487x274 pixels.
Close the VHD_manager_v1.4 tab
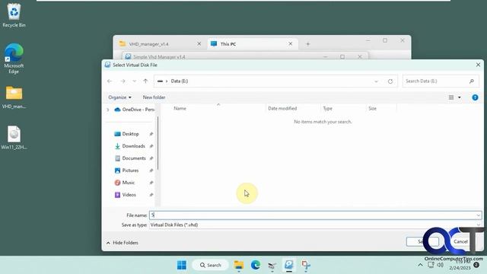click(x=199, y=44)
